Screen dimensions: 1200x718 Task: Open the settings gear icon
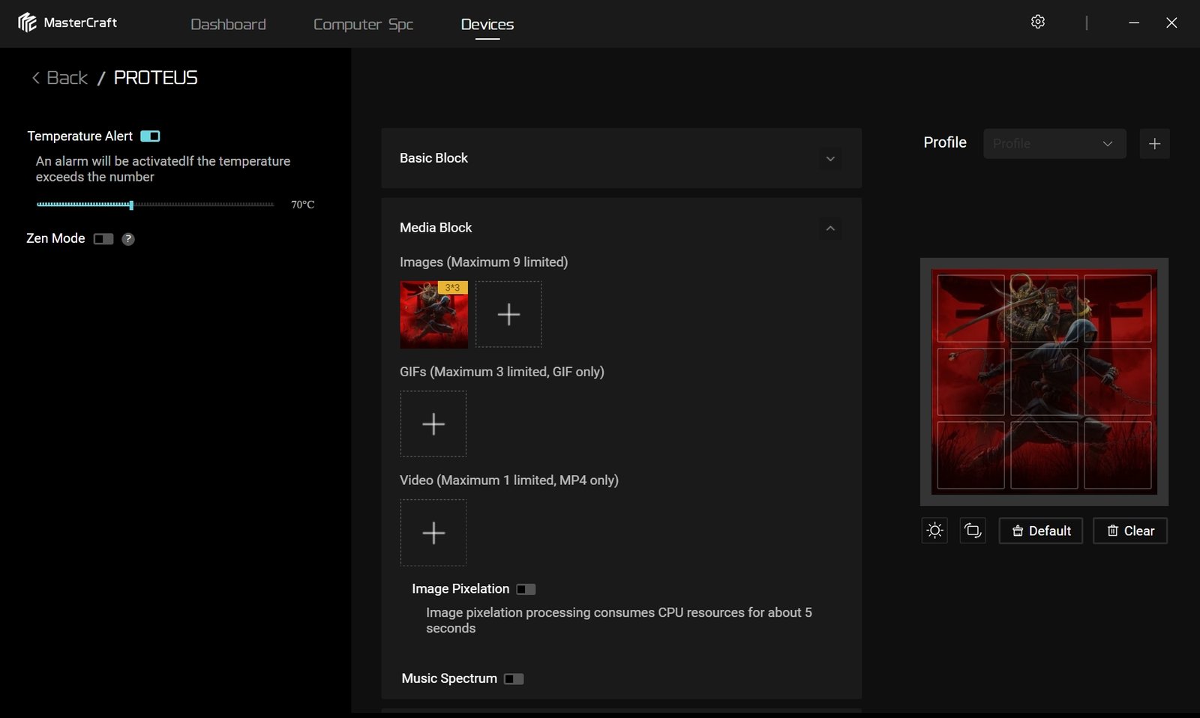[1038, 22]
